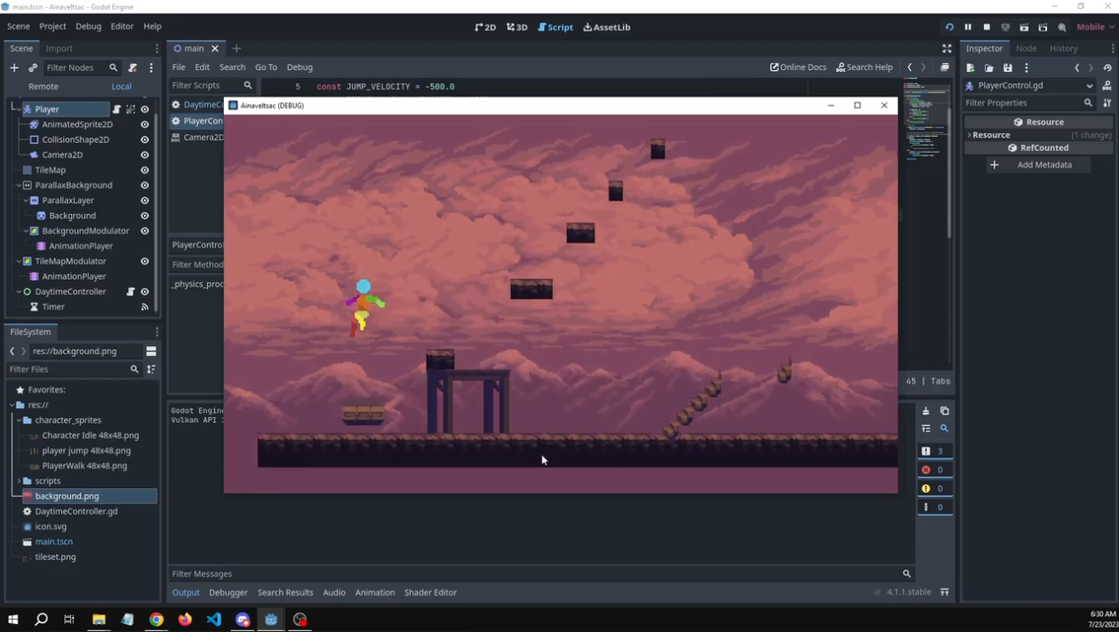The image size is (1119, 632).
Task: Toggle Camera2D visibility in the scene tree
Action: 144,154
